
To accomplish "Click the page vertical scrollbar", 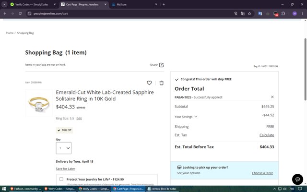I will click(x=305, y=70).
